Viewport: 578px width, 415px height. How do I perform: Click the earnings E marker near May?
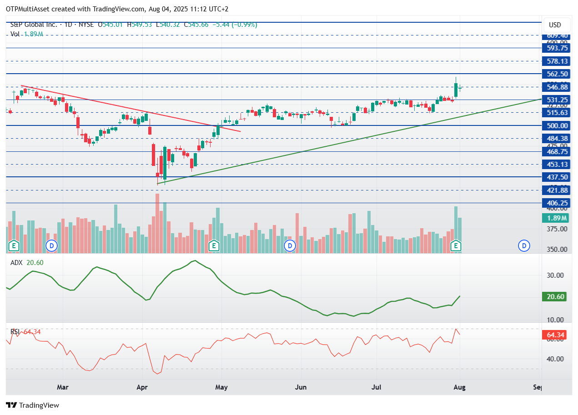(213, 246)
